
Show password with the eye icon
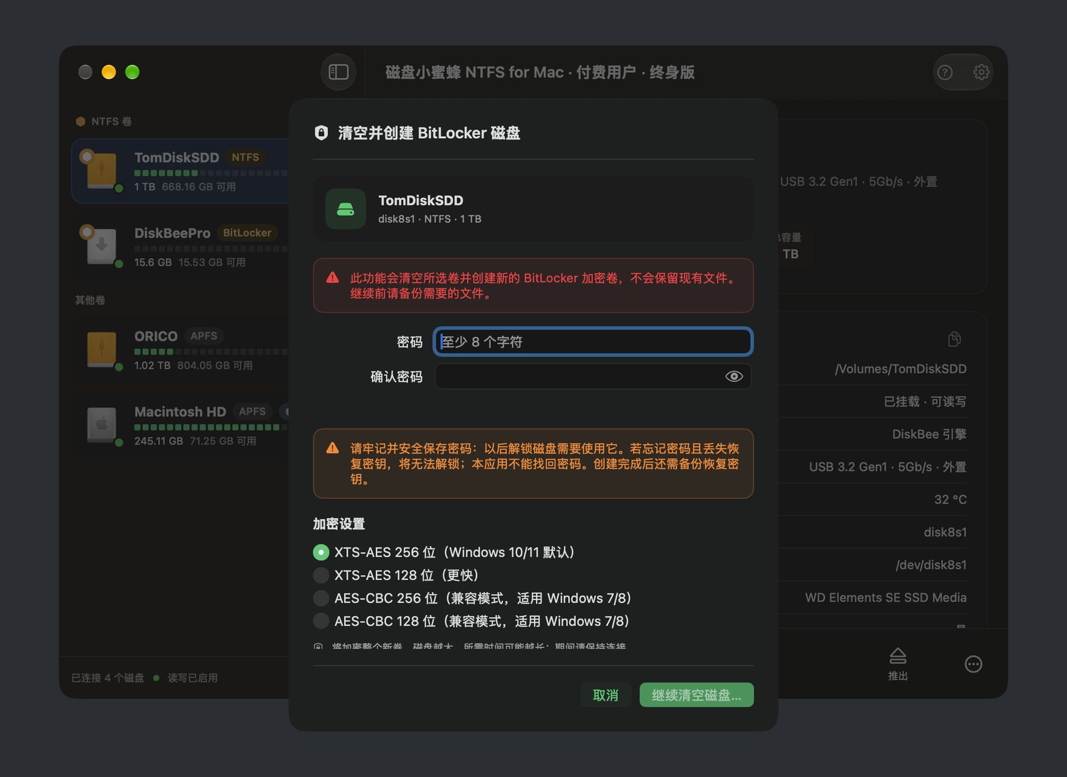pyautogui.click(x=734, y=376)
